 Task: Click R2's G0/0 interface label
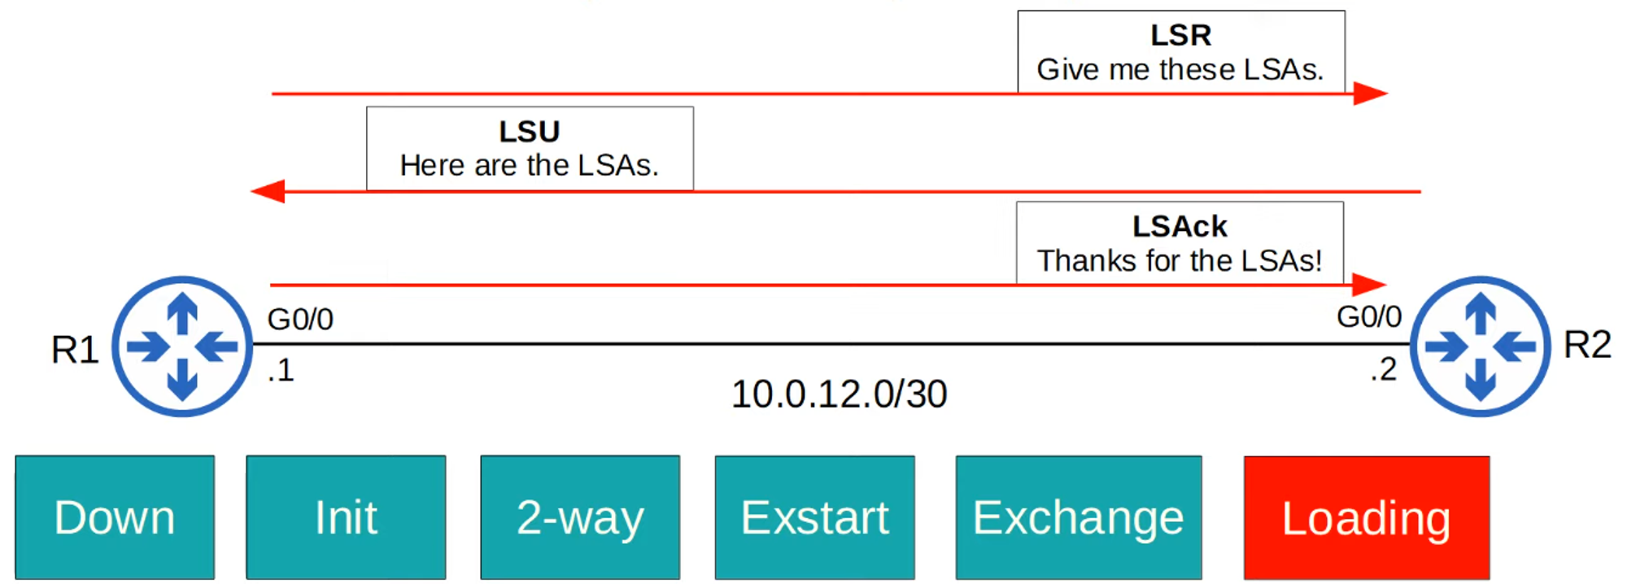1368,317
